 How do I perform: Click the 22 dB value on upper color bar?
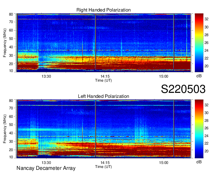[206, 58]
